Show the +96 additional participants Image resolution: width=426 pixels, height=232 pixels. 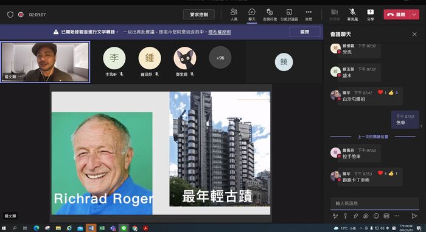(x=220, y=58)
